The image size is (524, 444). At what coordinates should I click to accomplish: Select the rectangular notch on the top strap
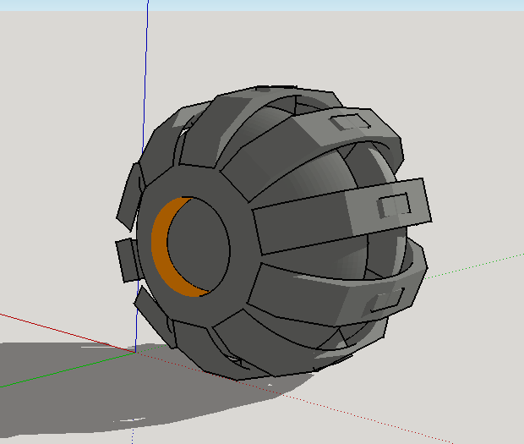350,122
